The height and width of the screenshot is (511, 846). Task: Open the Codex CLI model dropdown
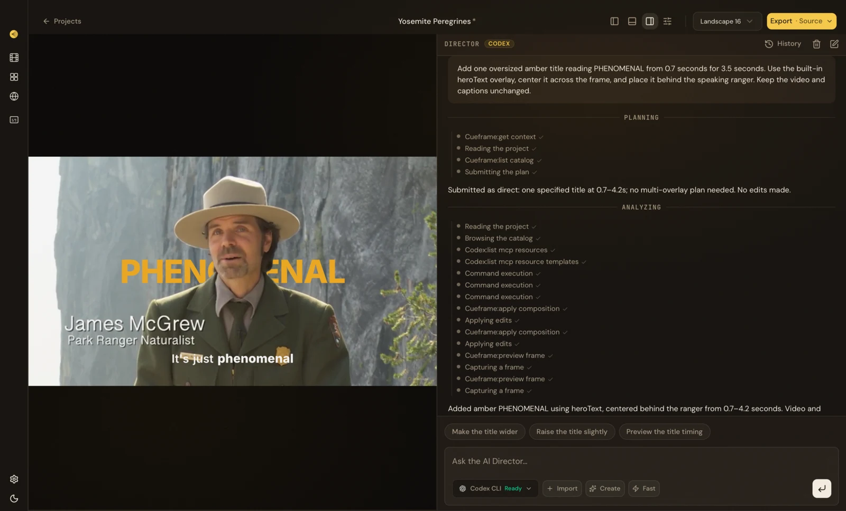tap(495, 489)
